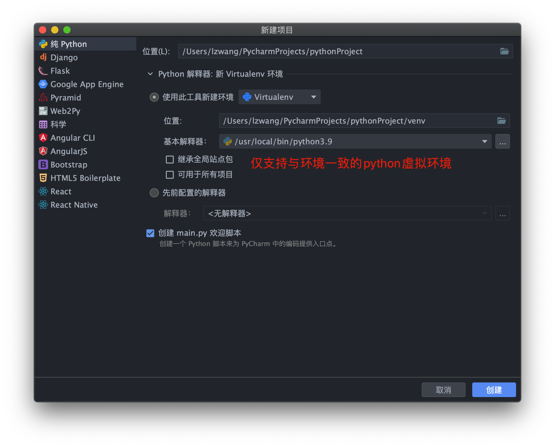Select Web2Py project type
Viewport: 555px width, 447px height.
85,111
